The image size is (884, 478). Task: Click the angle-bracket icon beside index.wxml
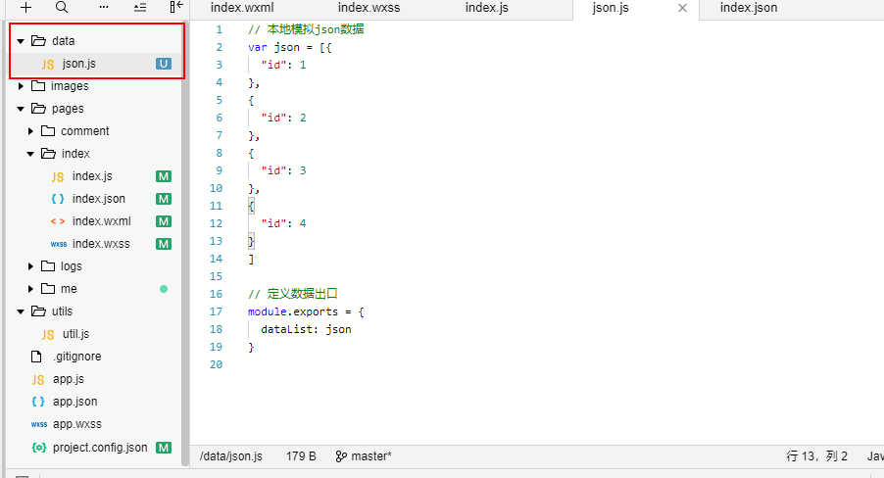[58, 221]
